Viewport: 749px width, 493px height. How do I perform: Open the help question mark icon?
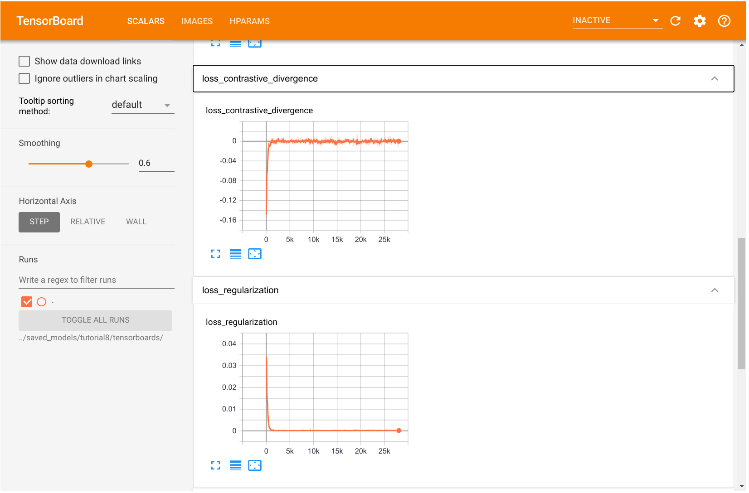[724, 21]
